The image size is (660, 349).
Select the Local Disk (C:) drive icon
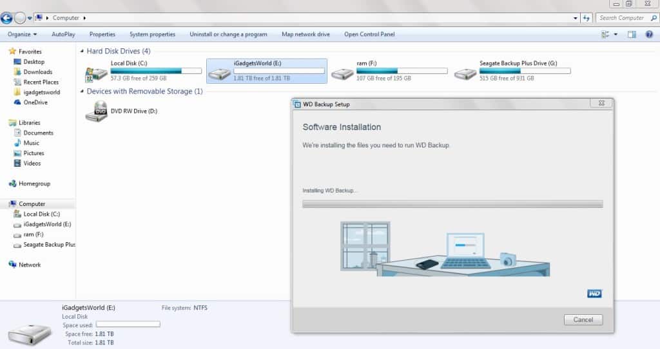point(97,74)
